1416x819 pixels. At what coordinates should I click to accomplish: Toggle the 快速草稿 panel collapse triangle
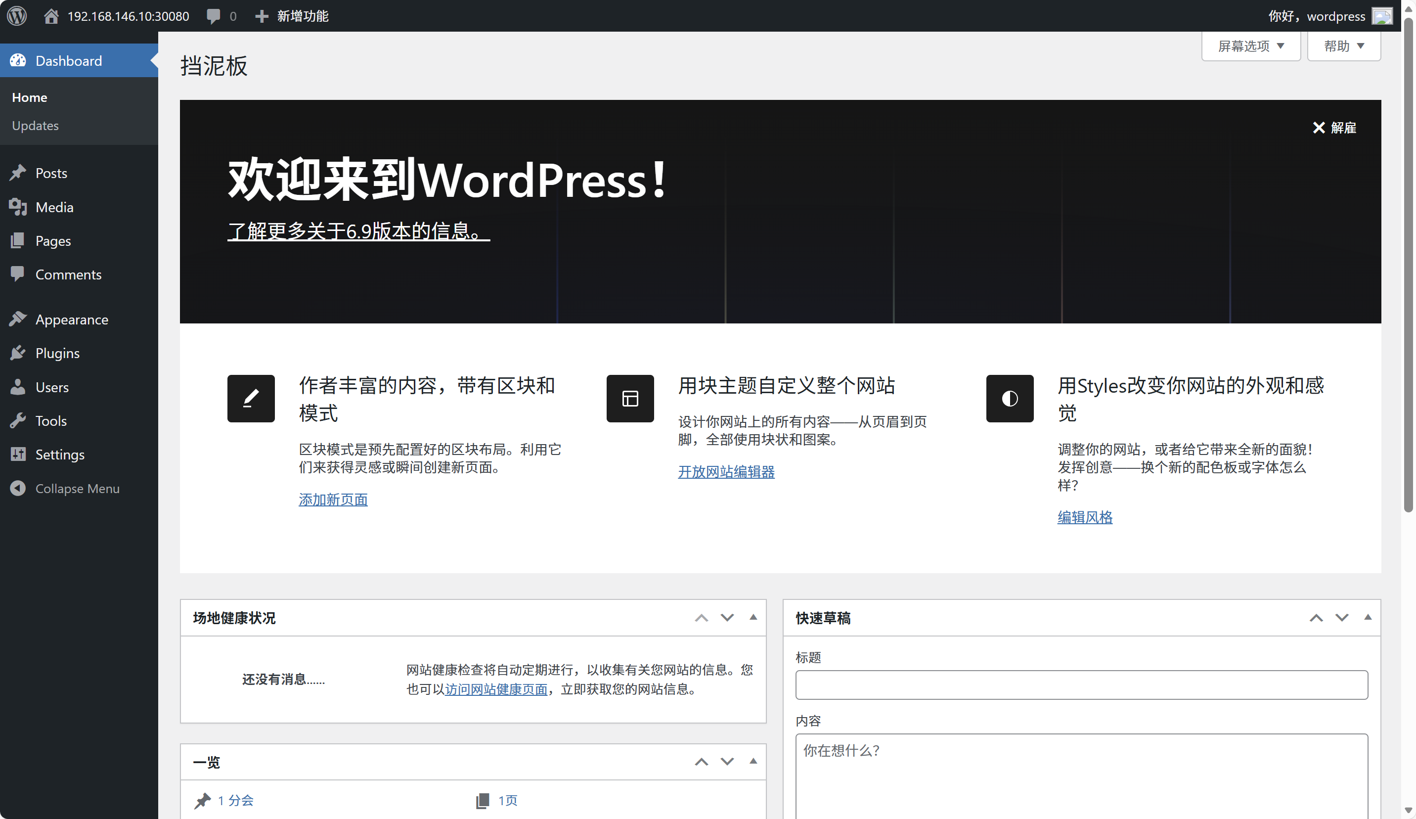1368,617
